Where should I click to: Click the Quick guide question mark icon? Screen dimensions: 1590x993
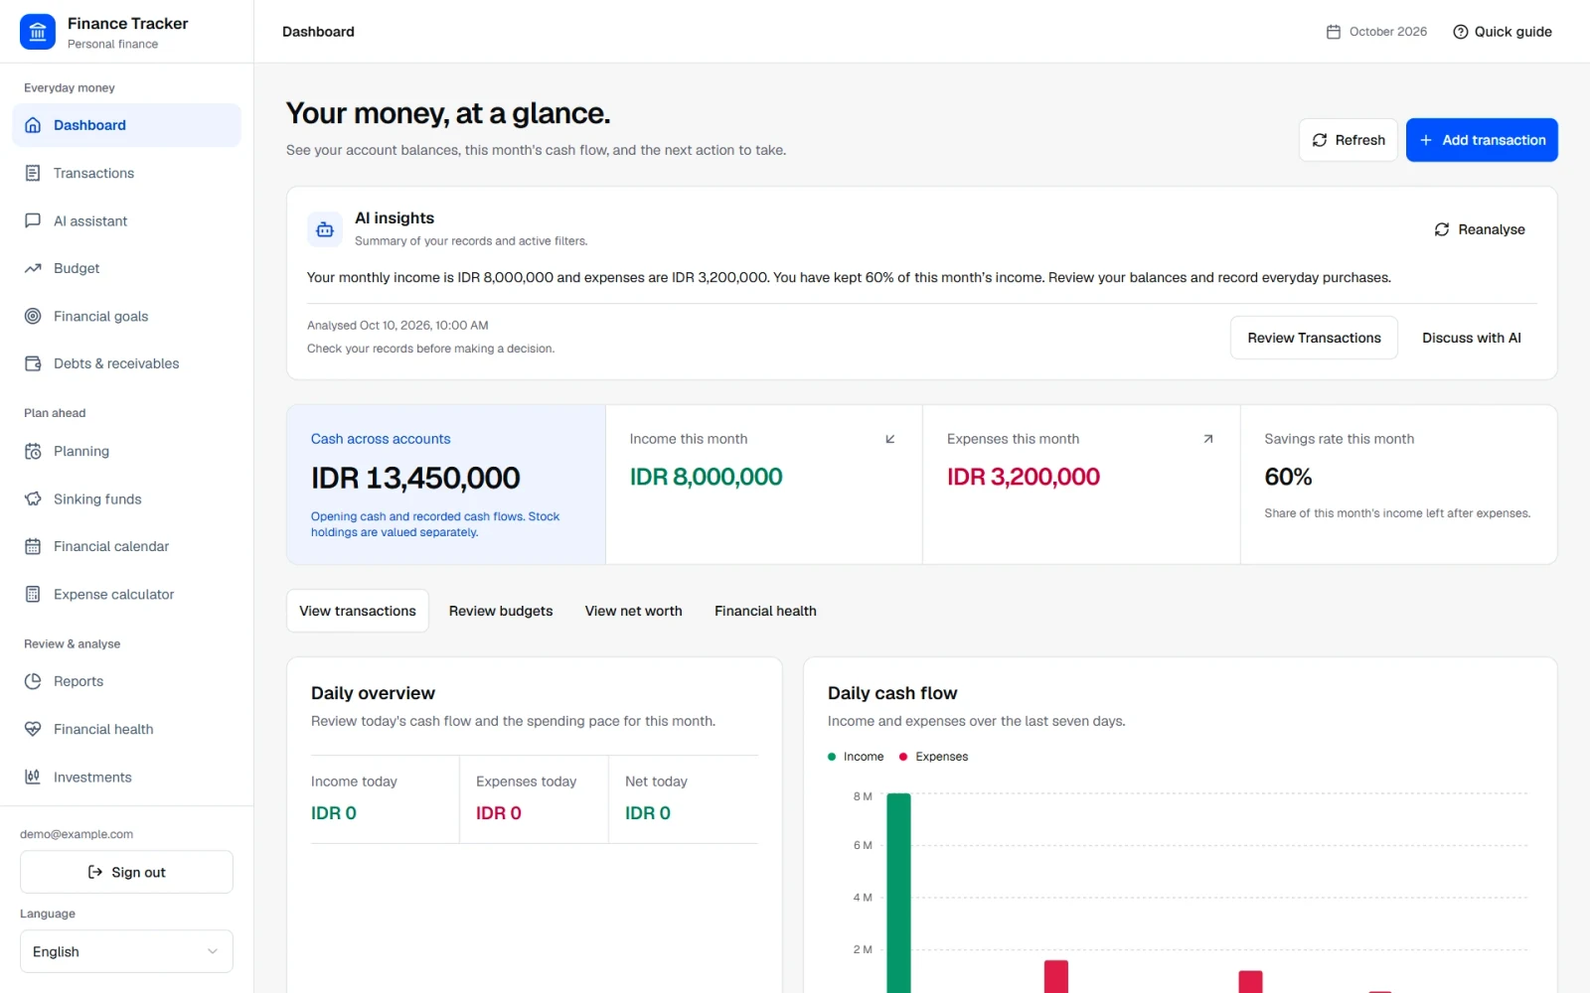[x=1460, y=32]
